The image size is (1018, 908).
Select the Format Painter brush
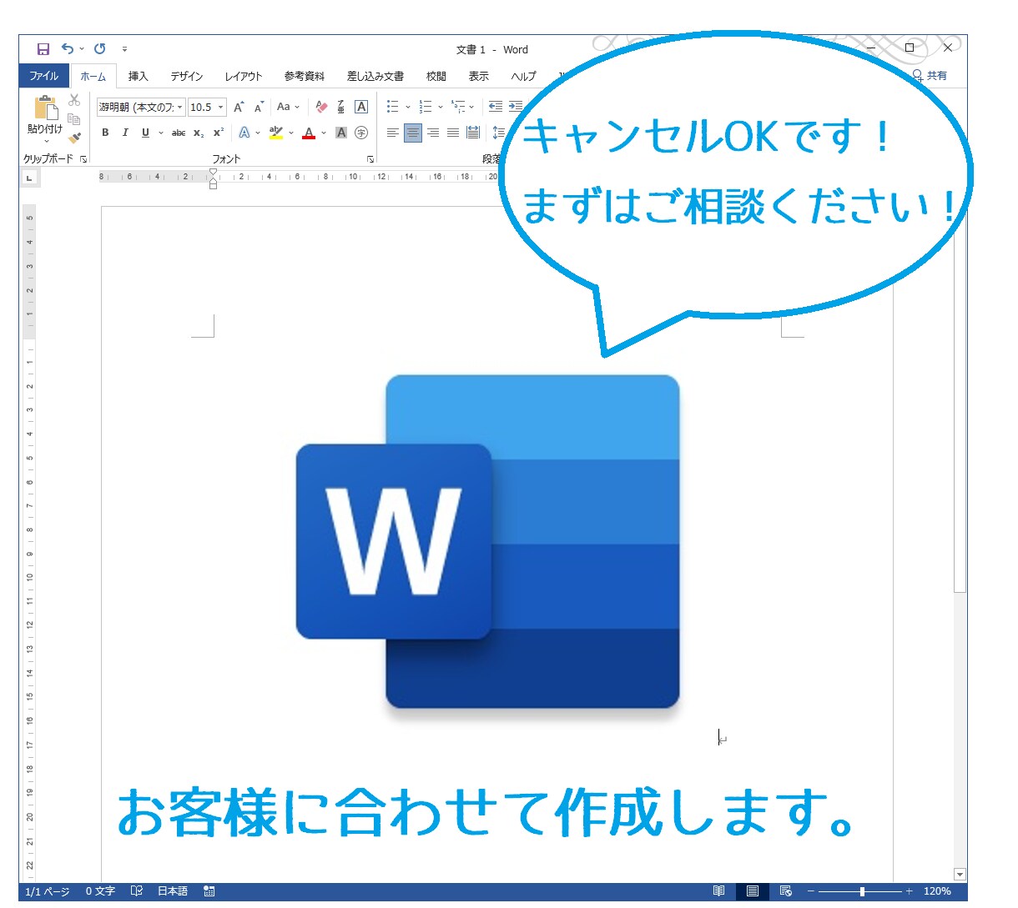(74, 138)
